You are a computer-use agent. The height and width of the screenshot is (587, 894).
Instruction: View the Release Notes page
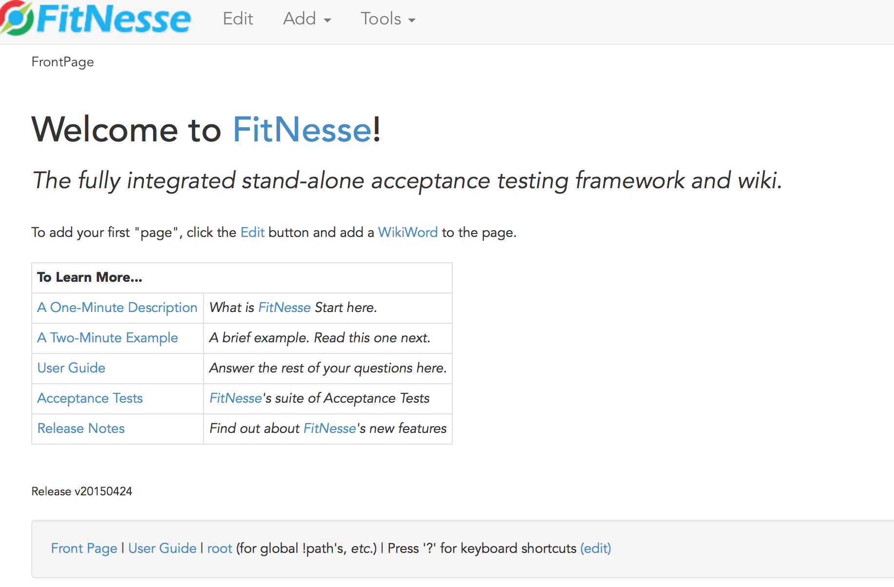(81, 429)
